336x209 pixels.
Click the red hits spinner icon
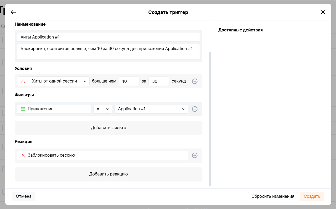click(x=23, y=81)
